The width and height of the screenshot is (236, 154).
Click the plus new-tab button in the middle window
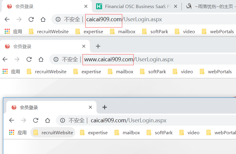[x=98, y=46]
